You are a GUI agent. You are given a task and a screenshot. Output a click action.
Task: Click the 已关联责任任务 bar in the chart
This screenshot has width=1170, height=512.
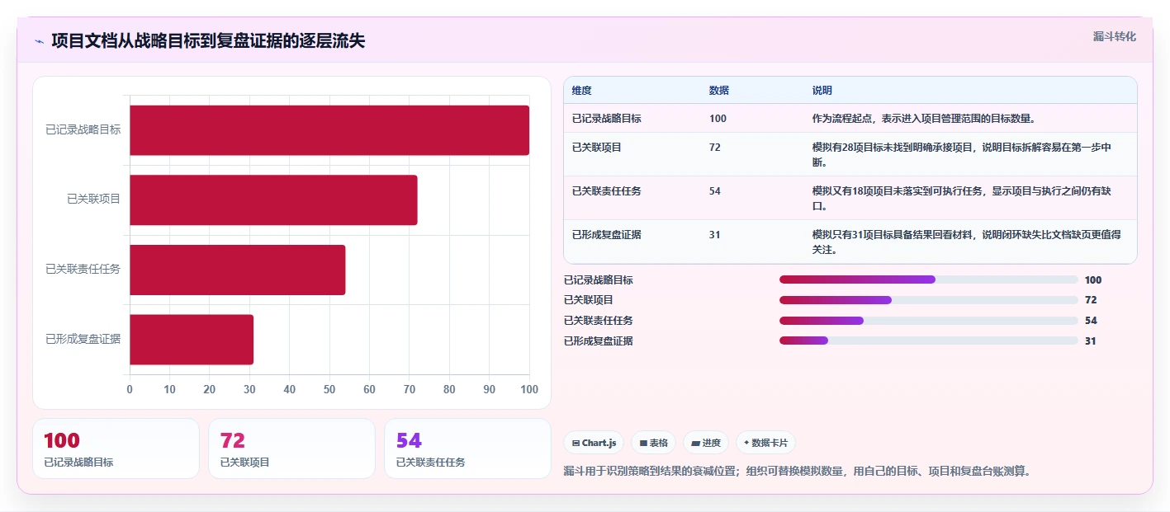coord(238,270)
